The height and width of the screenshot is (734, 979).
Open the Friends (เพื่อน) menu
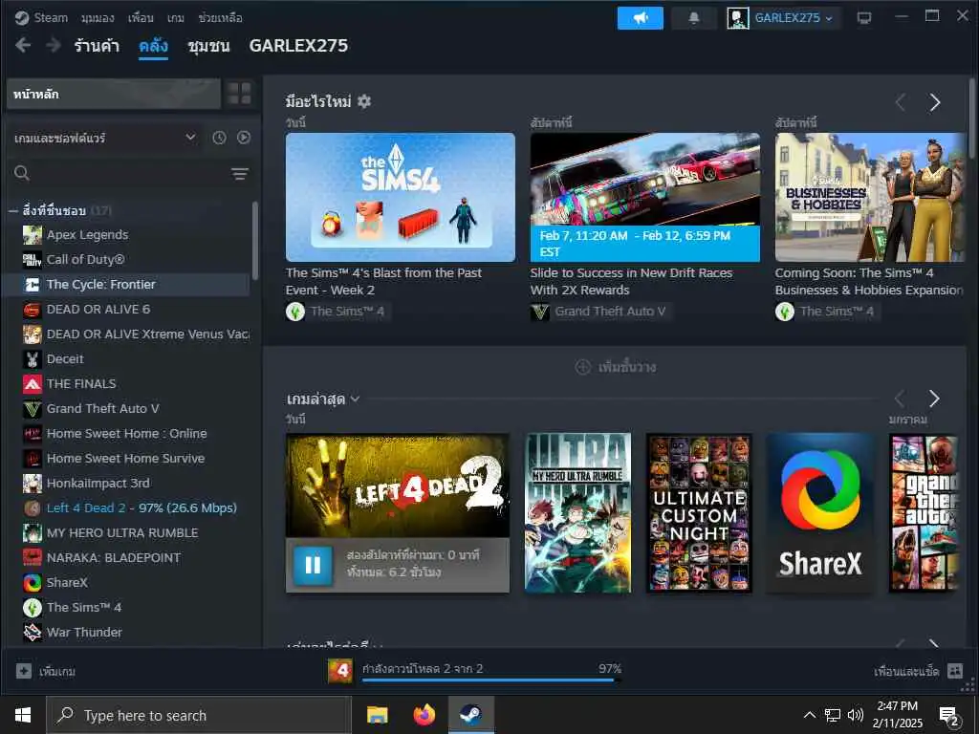[141, 18]
